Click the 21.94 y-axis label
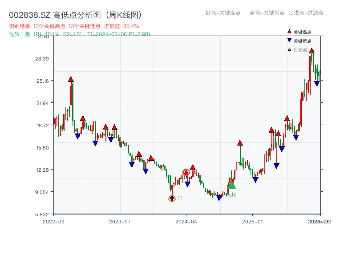Screen dimensions: 356x267 click(42, 103)
